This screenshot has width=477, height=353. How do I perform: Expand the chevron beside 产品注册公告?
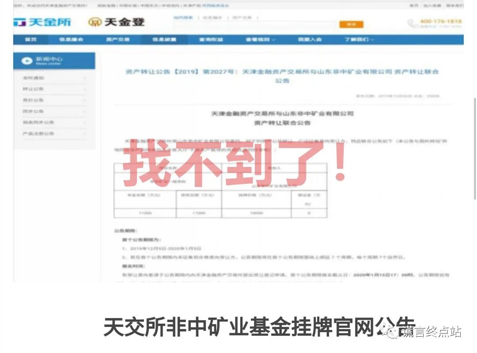[84, 134]
